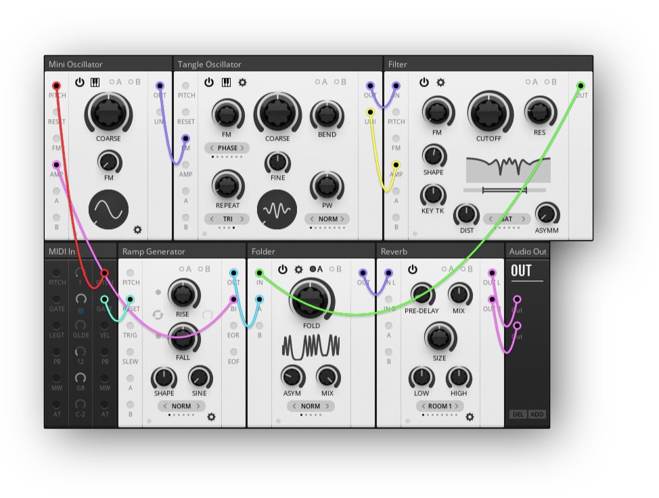
Task: Select Reverb module title bar
Action: [x=440, y=251]
